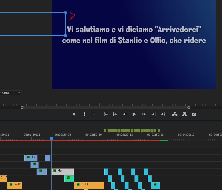
Task: Click the fx badge on clip 3a
Action: coord(28,157)
